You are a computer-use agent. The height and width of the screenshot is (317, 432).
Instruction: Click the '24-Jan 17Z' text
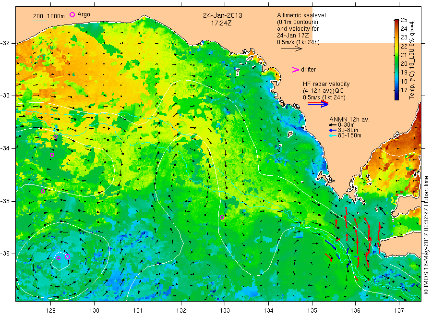[293, 36]
